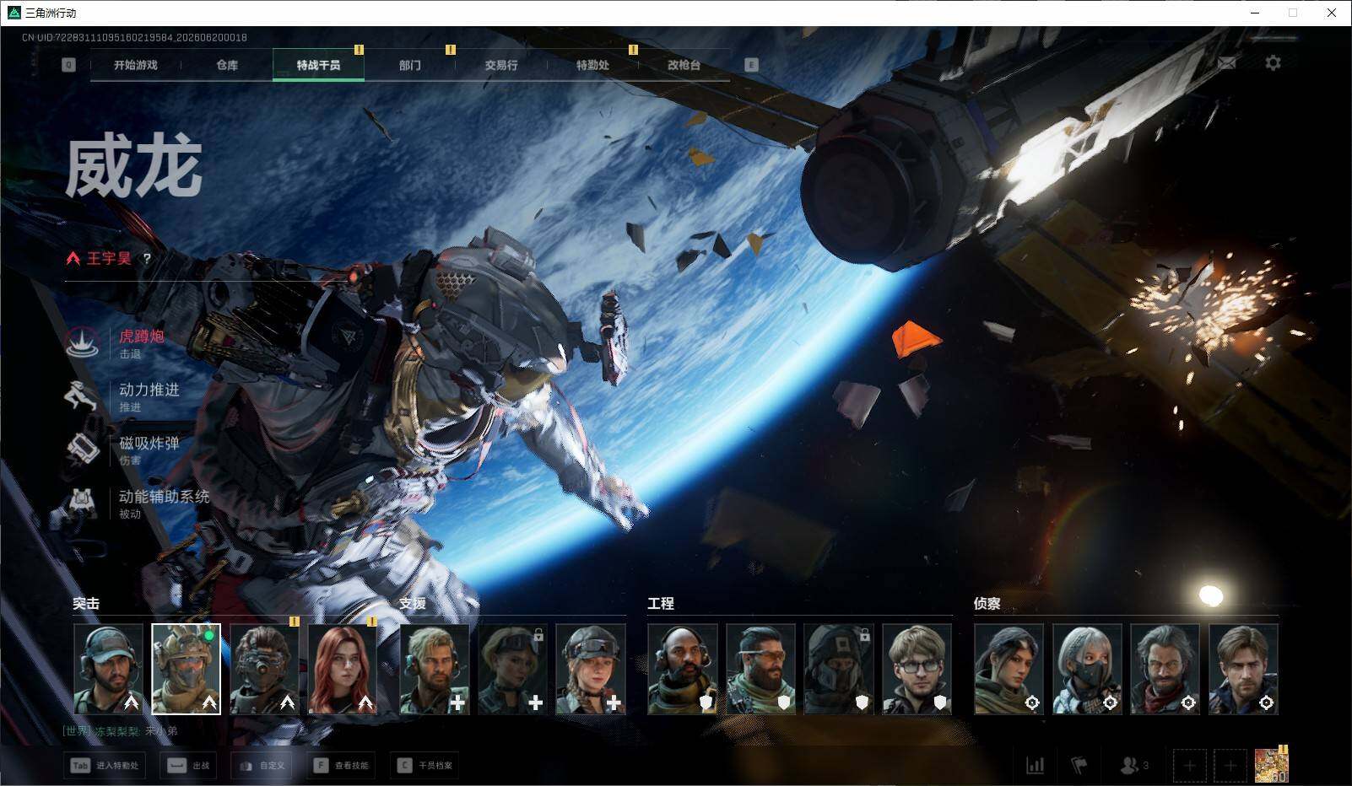
Task: Click the Q key previous-tab icon
Action: pos(68,65)
